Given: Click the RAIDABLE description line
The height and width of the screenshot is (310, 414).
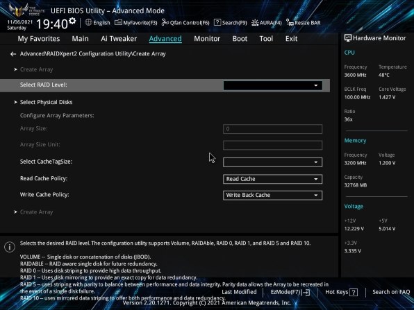Looking at the screenshot, I should coord(89,264).
